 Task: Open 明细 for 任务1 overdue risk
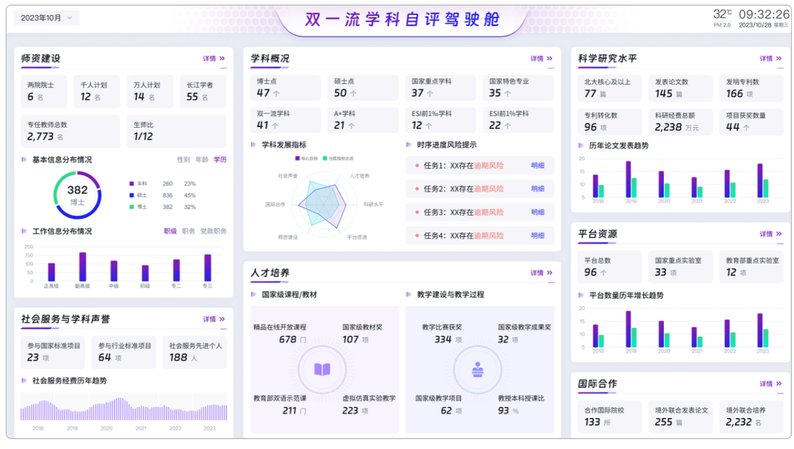(538, 166)
